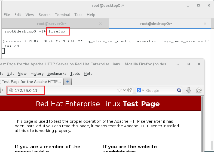
Task: Click the magnifier search button
Action: 179,90
